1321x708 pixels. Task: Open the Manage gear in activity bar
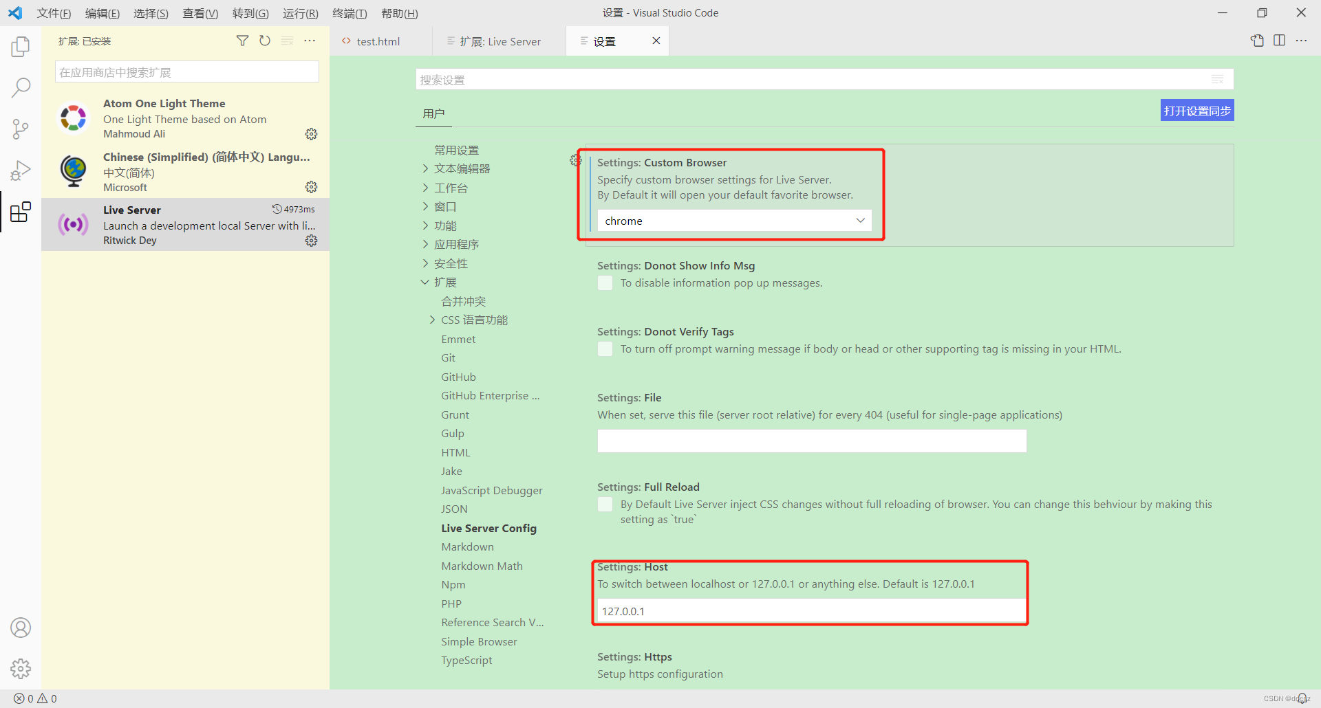[x=21, y=668]
